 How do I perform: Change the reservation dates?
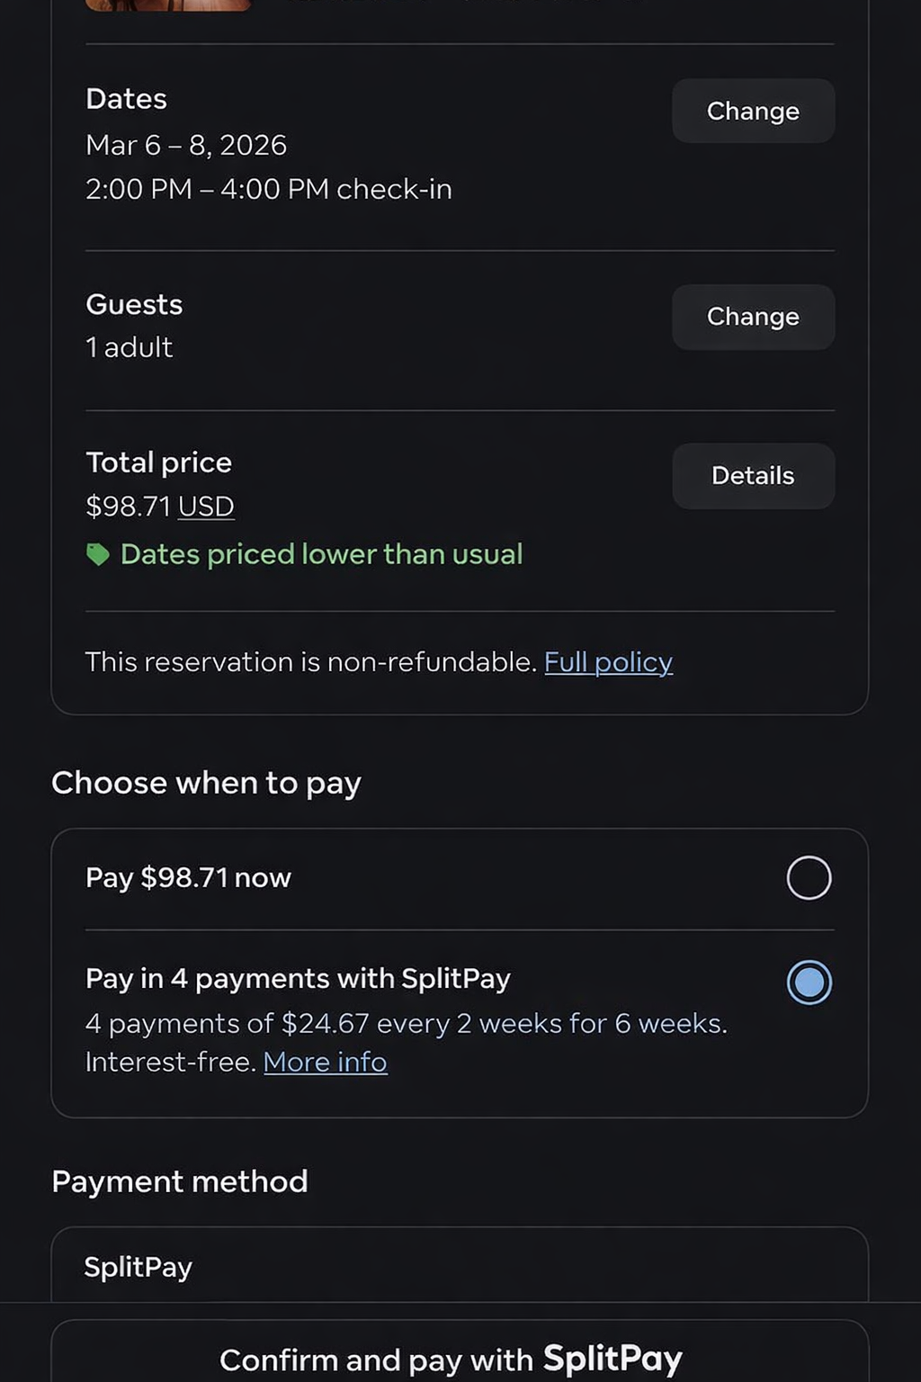(x=753, y=111)
